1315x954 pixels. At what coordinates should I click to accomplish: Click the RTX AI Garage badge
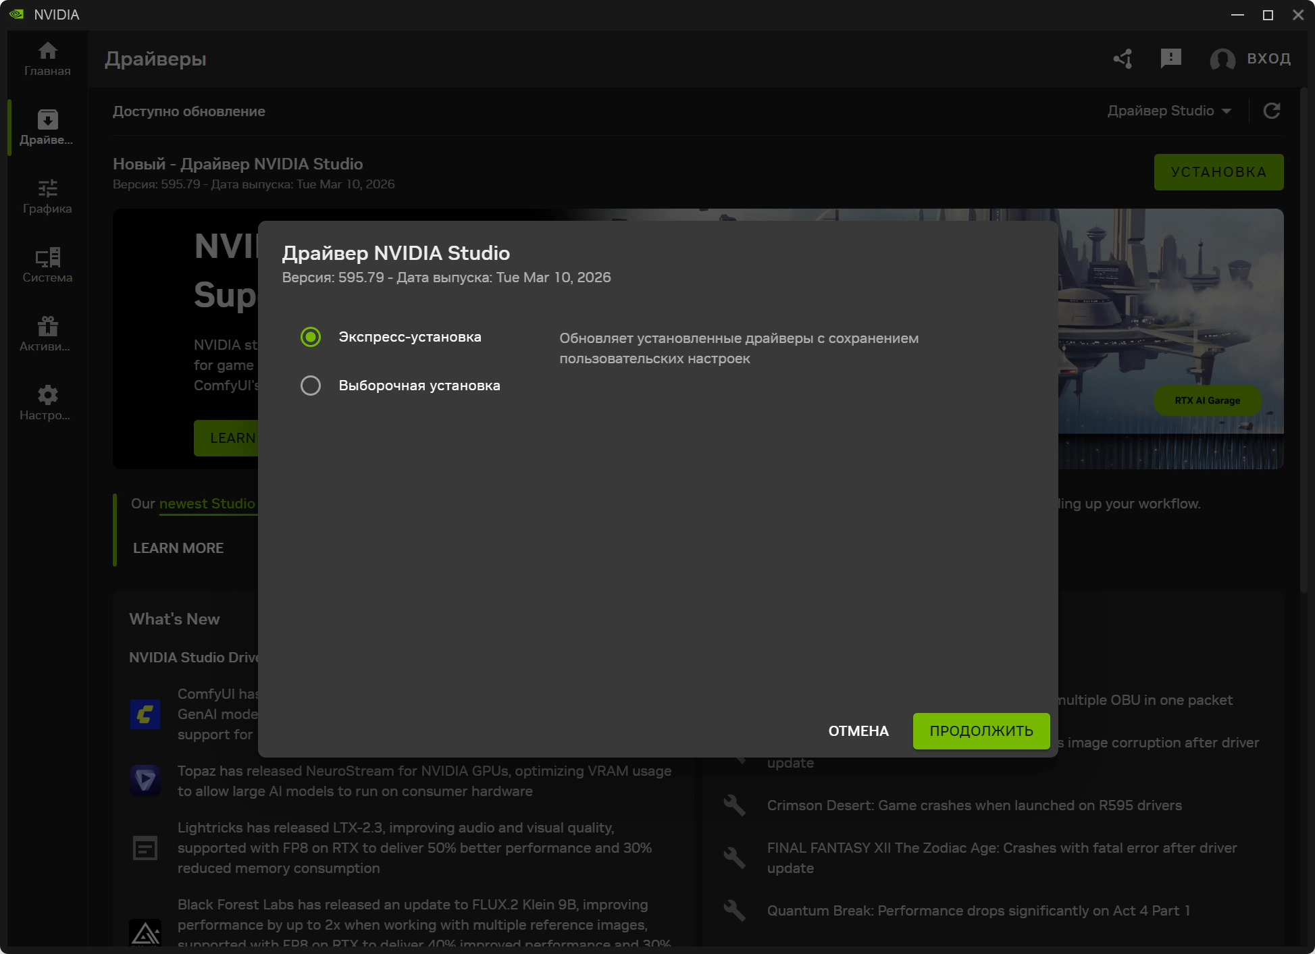click(x=1207, y=400)
